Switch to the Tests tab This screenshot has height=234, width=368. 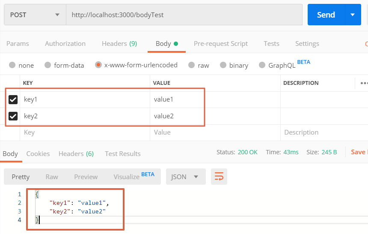pyautogui.click(x=271, y=44)
